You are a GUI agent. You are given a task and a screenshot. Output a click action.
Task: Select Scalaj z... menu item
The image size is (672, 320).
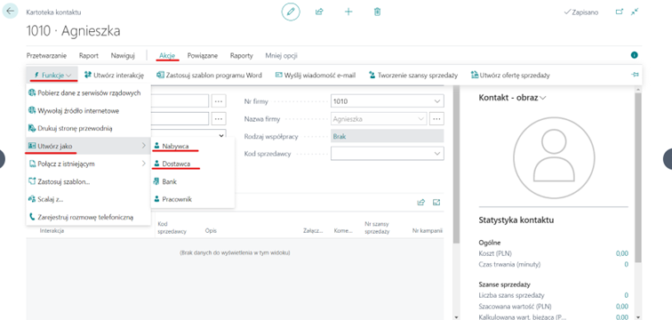pos(88,199)
